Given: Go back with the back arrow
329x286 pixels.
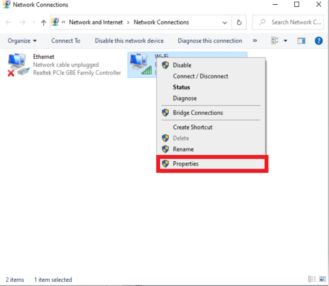Looking at the screenshot, I should 8,22.
